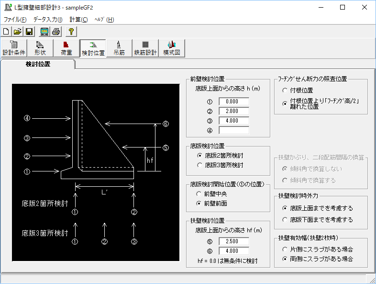376x284 pixels.
Task: Open a file with the folder icon
Action: tap(18, 32)
